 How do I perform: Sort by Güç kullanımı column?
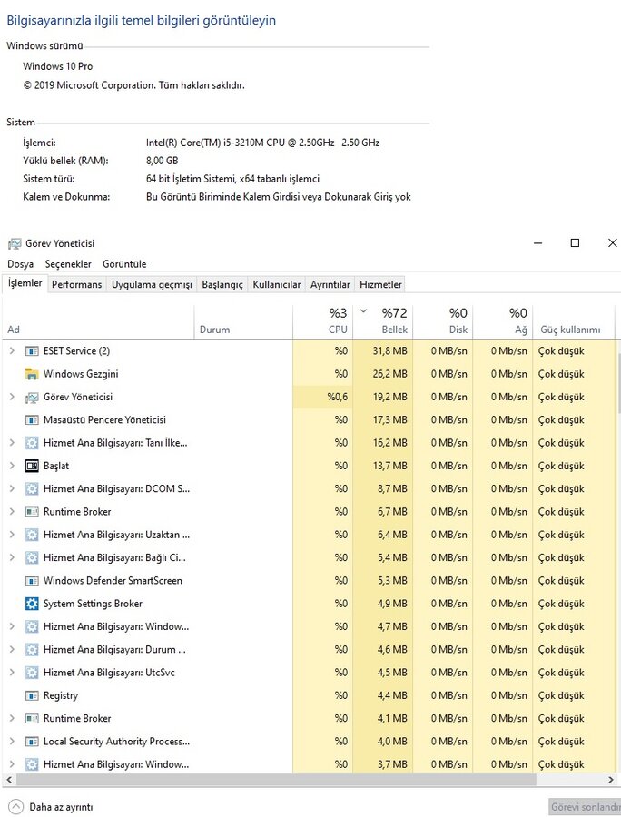coord(574,321)
